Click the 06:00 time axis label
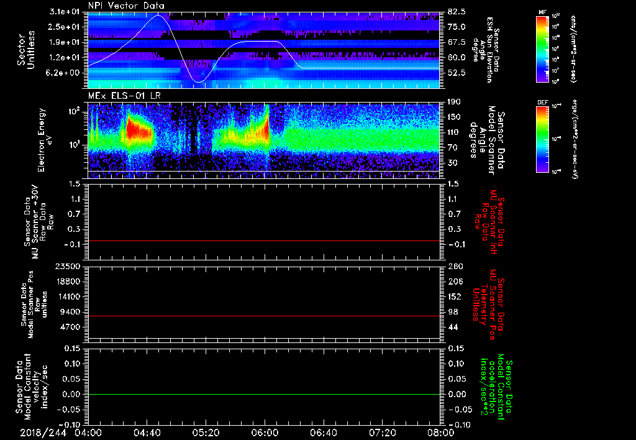This screenshot has width=636, height=440. 265,432
